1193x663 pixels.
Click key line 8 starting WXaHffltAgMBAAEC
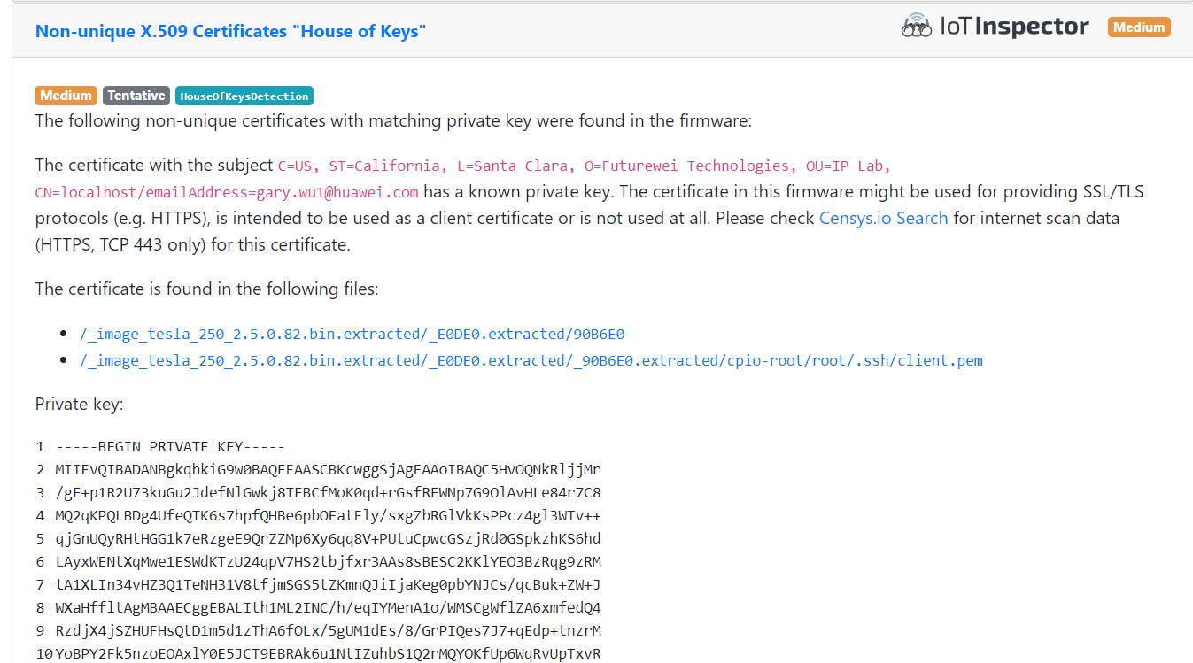click(328, 608)
